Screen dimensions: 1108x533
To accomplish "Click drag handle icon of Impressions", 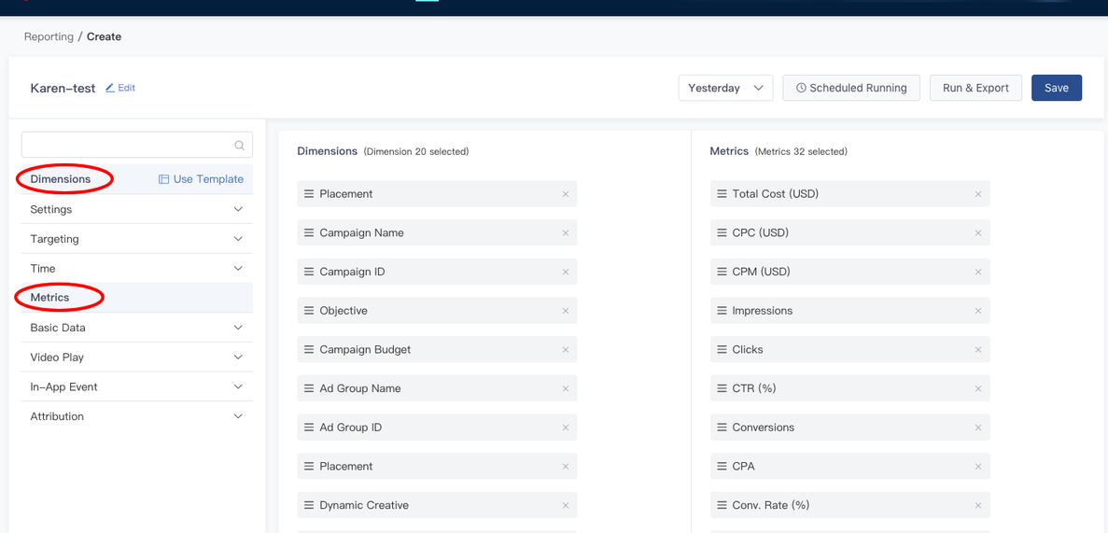I will pos(722,310).
